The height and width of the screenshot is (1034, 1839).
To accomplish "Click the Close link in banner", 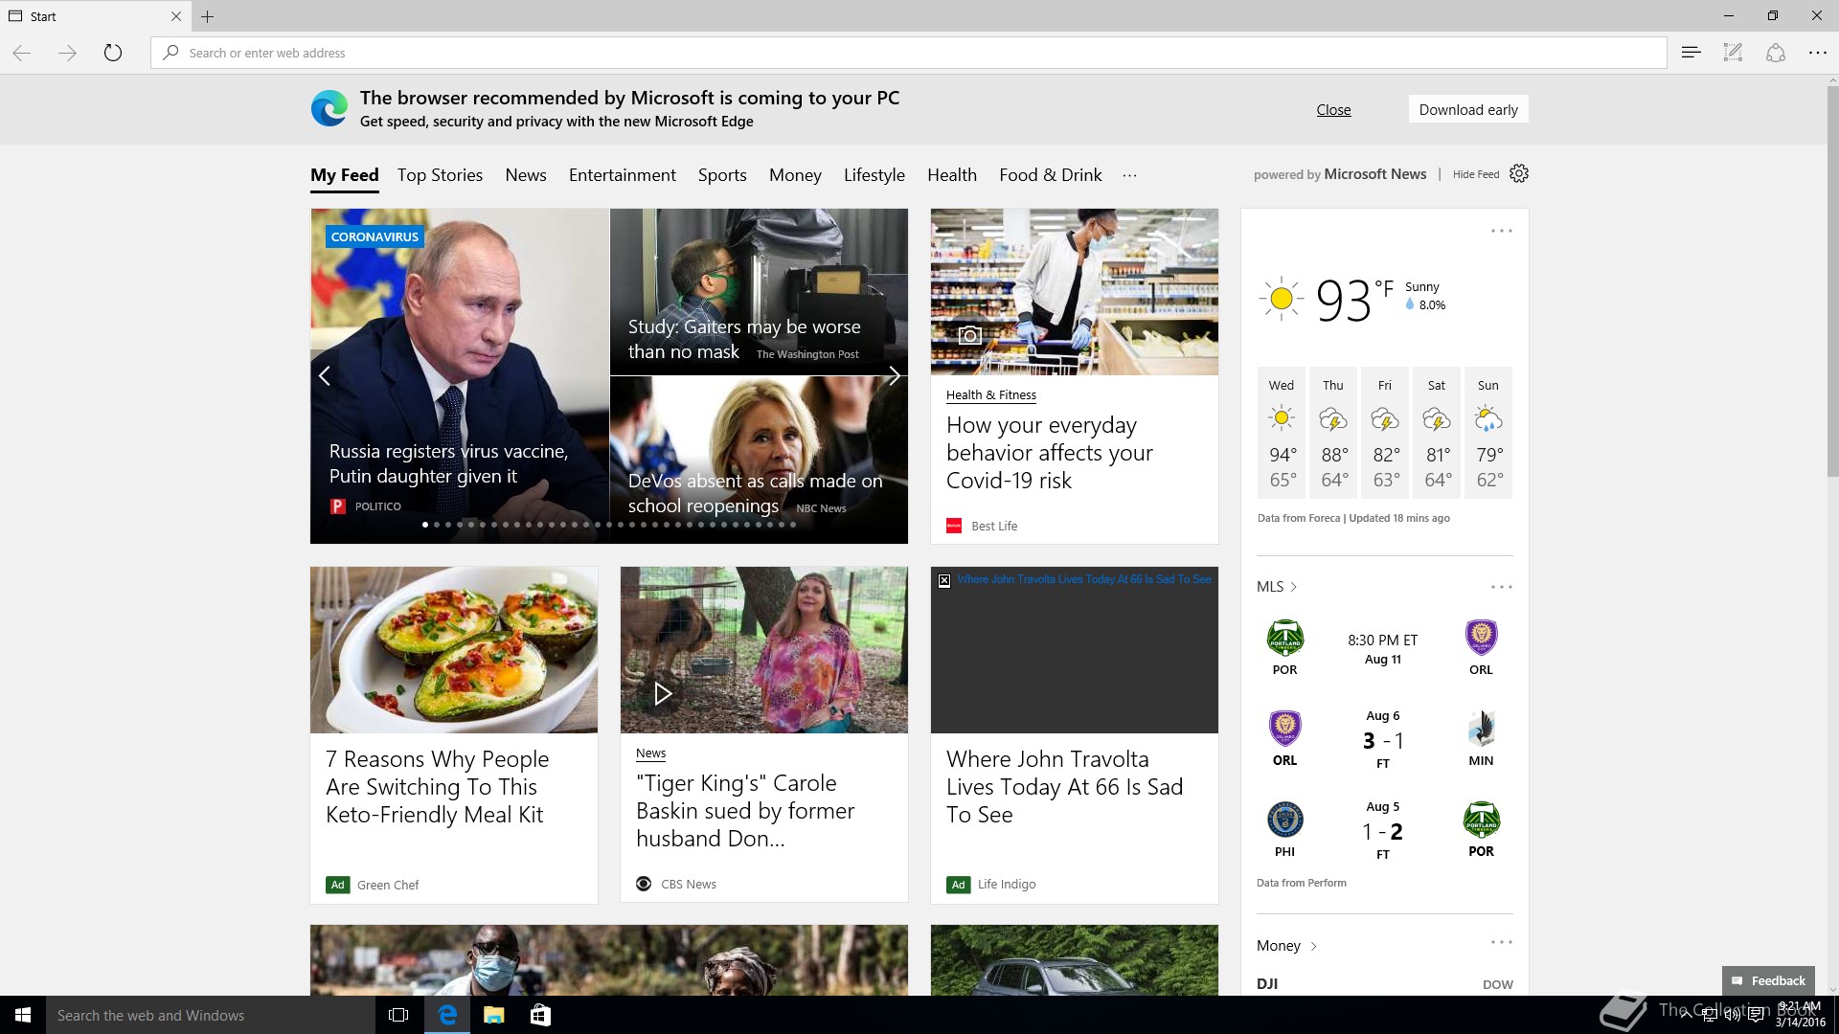I will click(1333, 110).
